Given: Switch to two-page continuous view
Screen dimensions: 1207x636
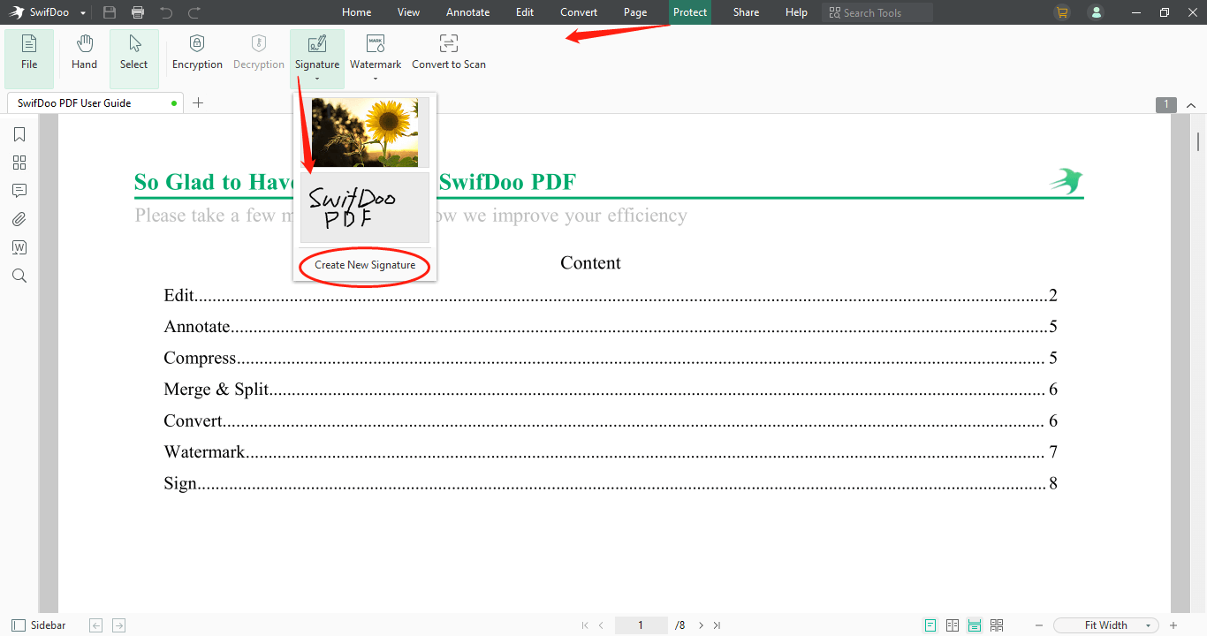Looking at the screenshot, I should (x=997, y=625).
